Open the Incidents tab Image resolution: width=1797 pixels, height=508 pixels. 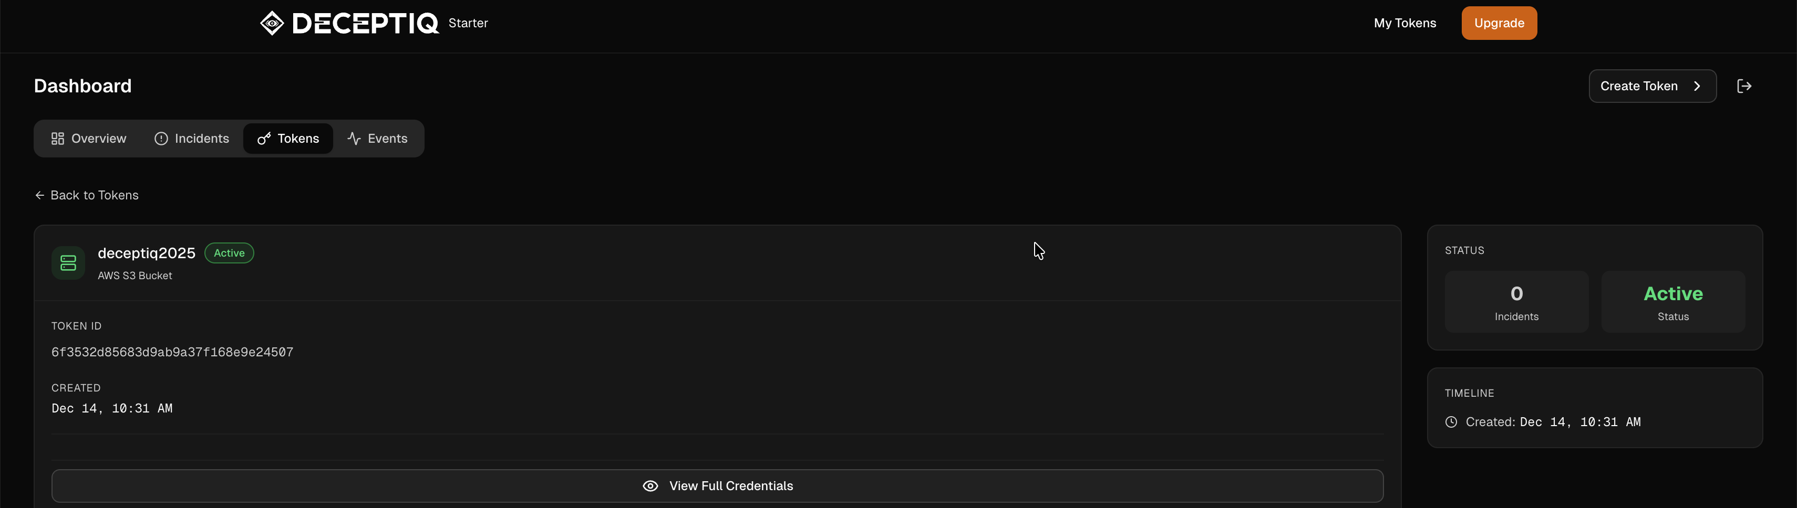[x=192, y=139]
